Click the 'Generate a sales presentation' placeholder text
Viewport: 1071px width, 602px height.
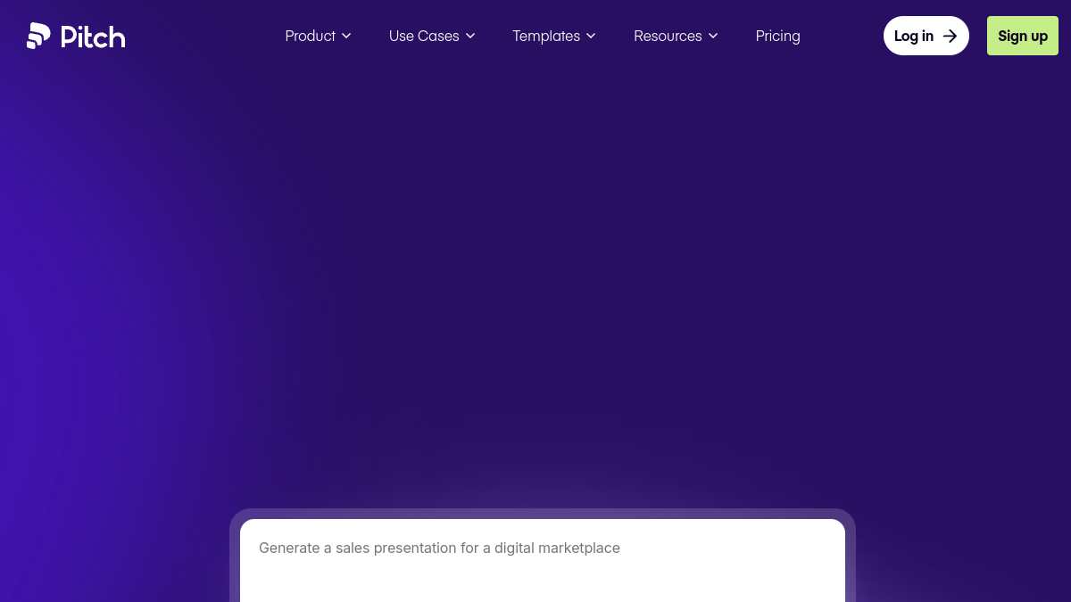pos(439,548)
